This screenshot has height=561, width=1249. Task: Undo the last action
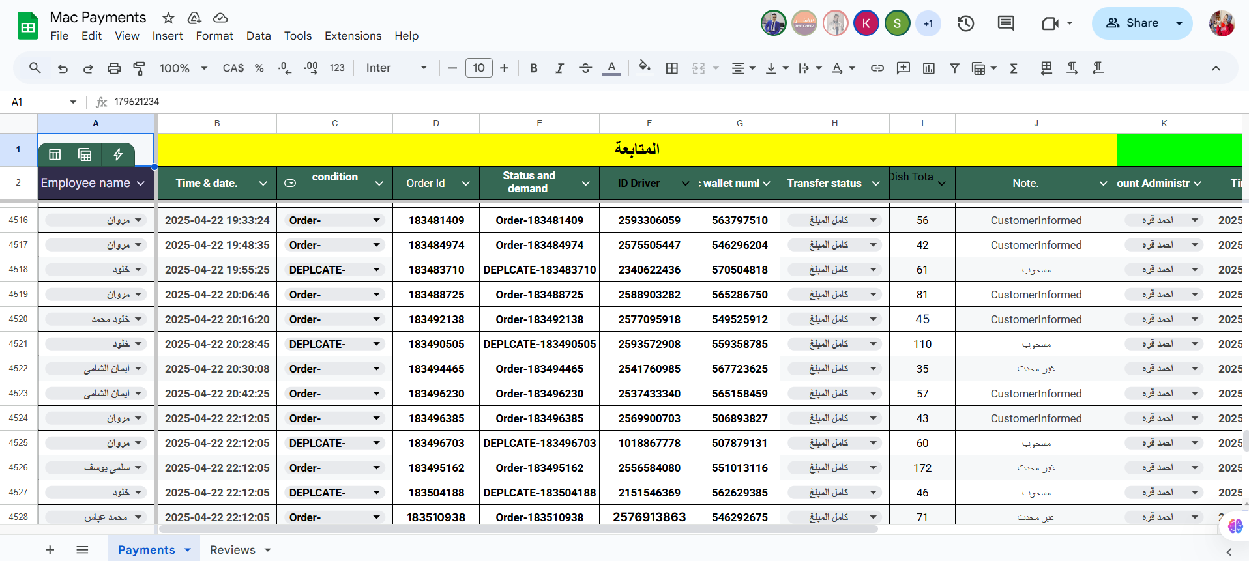click(63, 68)
